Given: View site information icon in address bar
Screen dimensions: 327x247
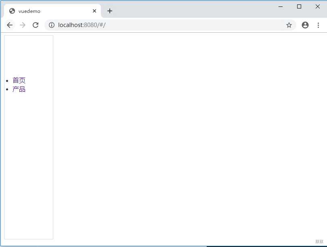Looking at the screenshot, I should coord(52,25).
